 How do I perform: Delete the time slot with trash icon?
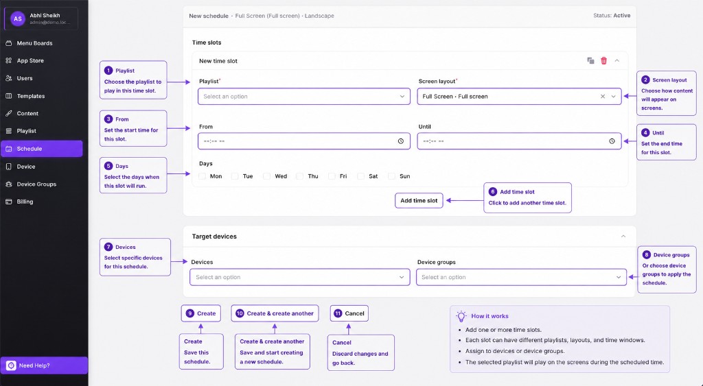pyautogui.click(x=604, y=60)
